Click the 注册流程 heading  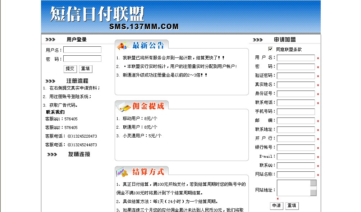(x=77, y=81)
